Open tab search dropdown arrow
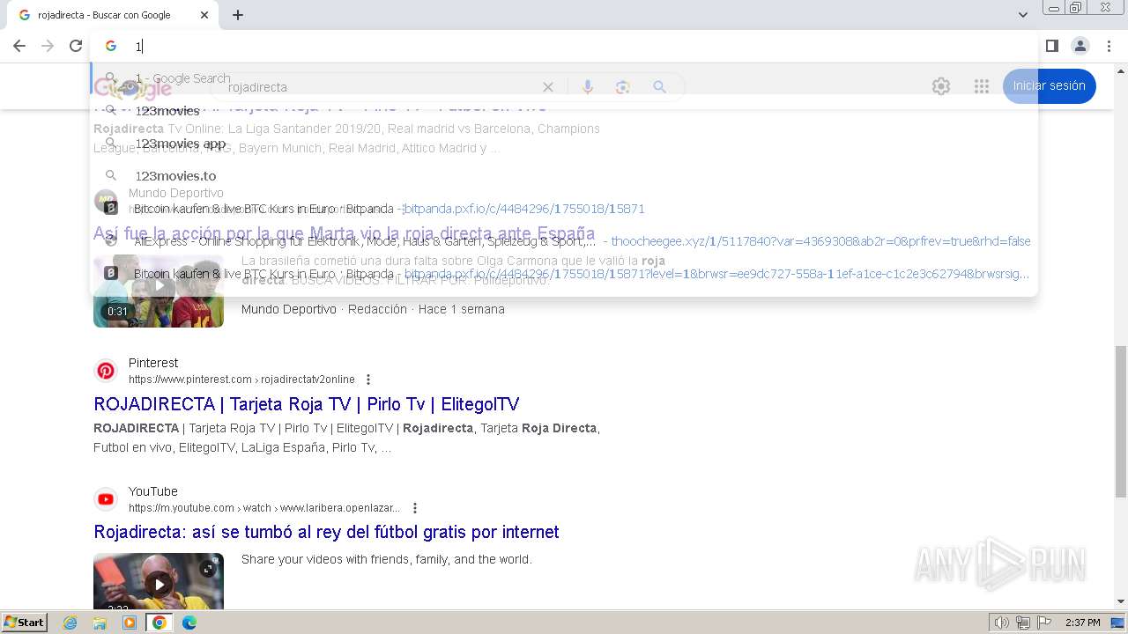Viewport: 1128px width, 634px height. 1023,15
